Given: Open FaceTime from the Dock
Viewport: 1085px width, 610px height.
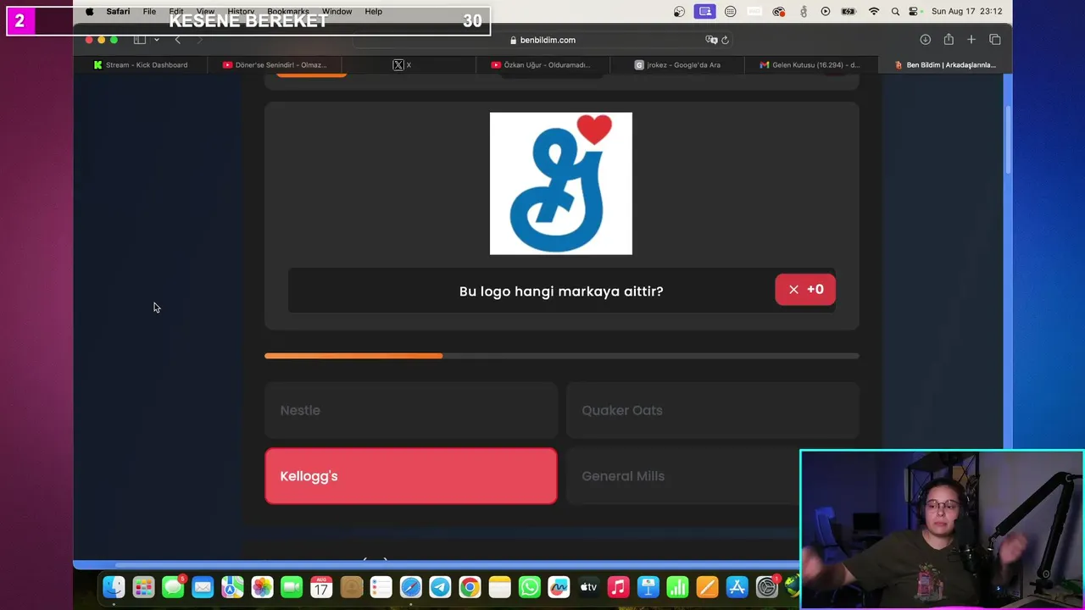Looking at the screenshot, I should click(292, 587).
